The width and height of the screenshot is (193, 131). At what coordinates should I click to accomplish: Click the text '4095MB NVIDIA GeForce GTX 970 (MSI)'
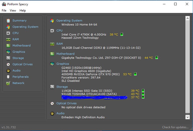tap(90, 74)
